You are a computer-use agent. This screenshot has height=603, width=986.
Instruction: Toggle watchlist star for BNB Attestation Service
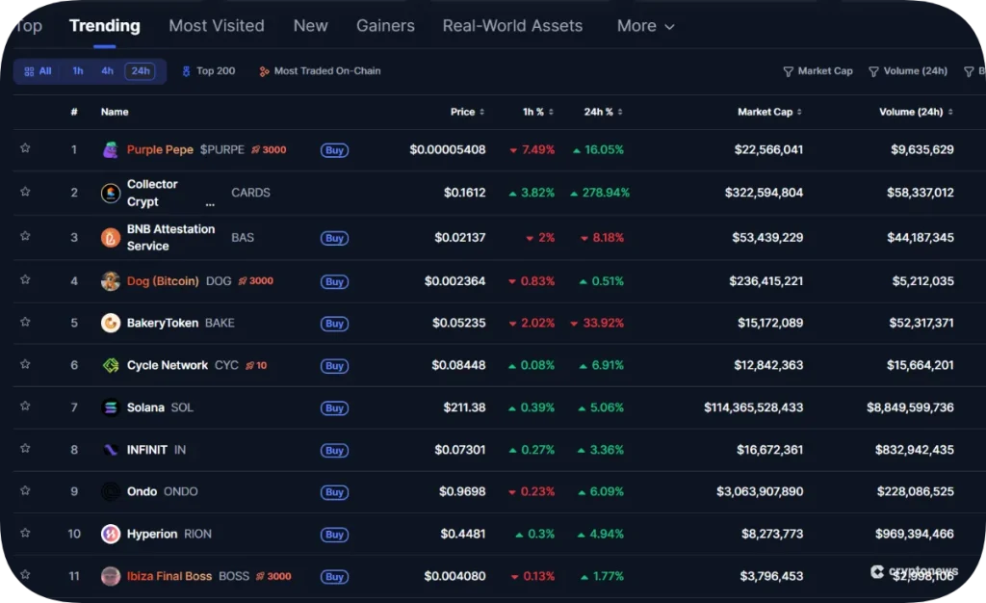point(25,236)
